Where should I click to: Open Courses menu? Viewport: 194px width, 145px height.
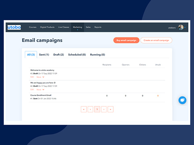33,27
